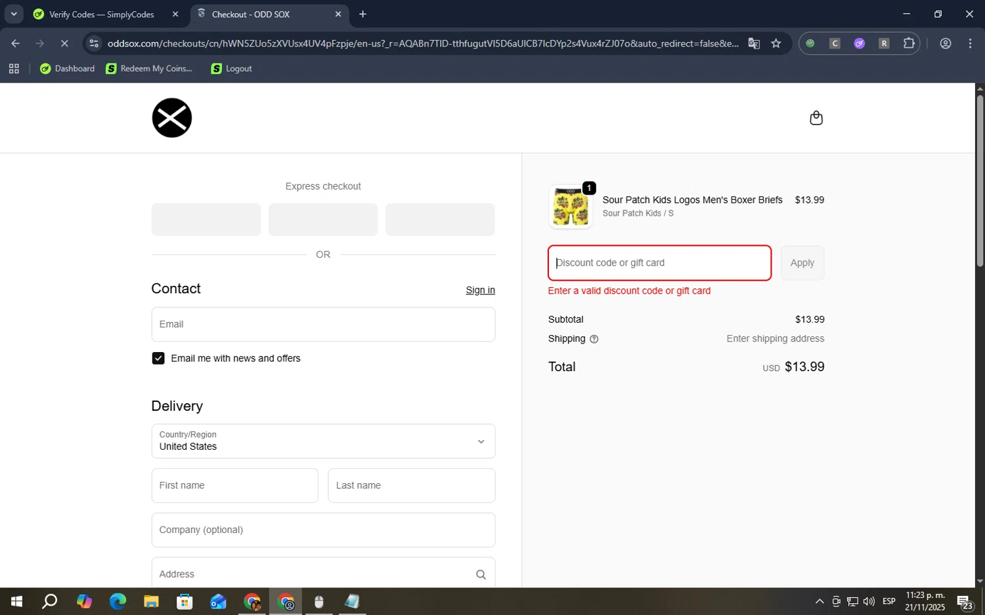Open Logout bookmark

pos(231,68)
